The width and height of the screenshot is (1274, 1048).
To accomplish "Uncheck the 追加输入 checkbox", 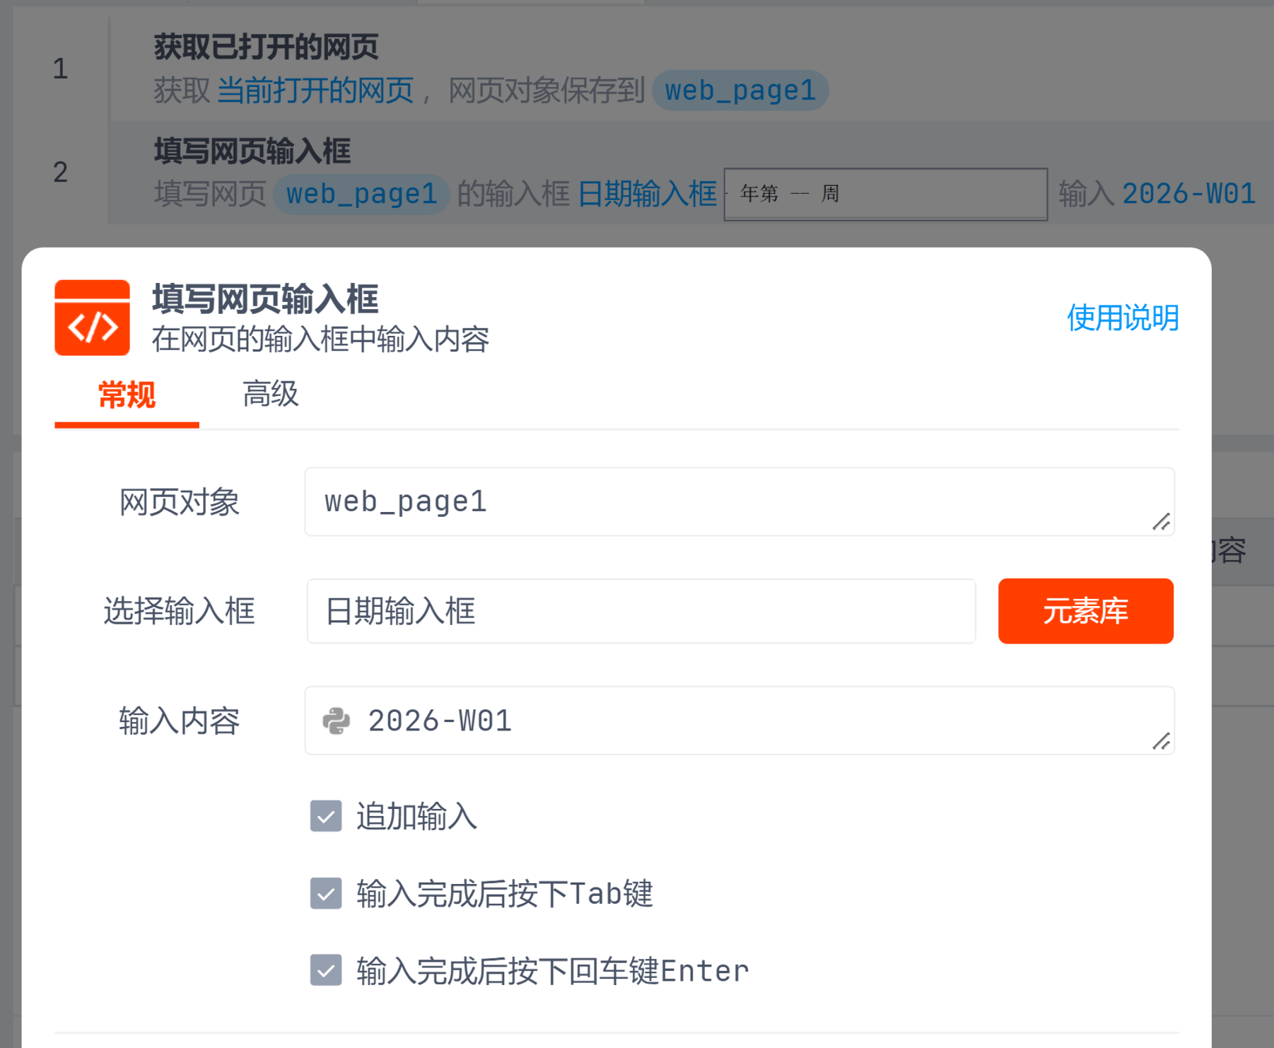I will [326, 816].
